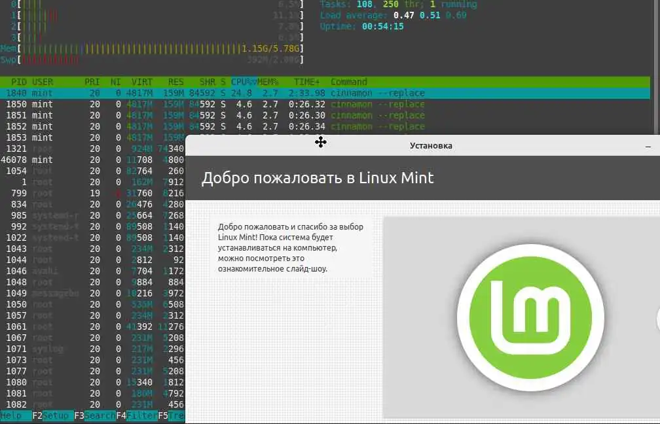
Task: Select htop process row PID 1054
Action: pos(92,171)
